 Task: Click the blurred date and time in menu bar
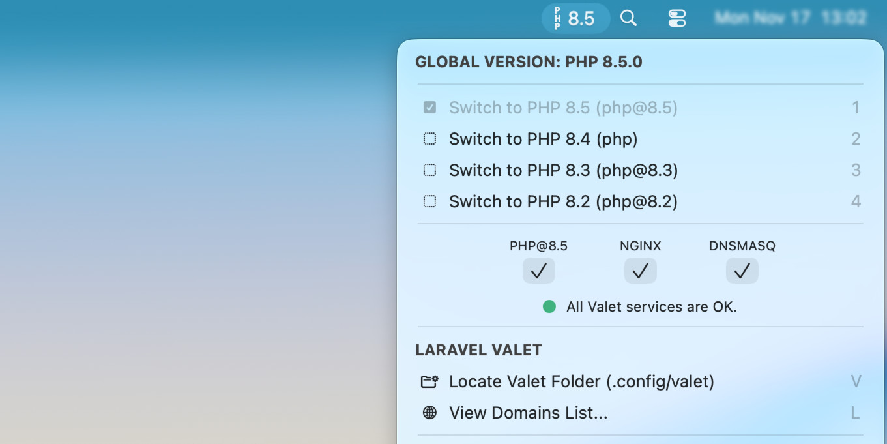click(790, 18)
